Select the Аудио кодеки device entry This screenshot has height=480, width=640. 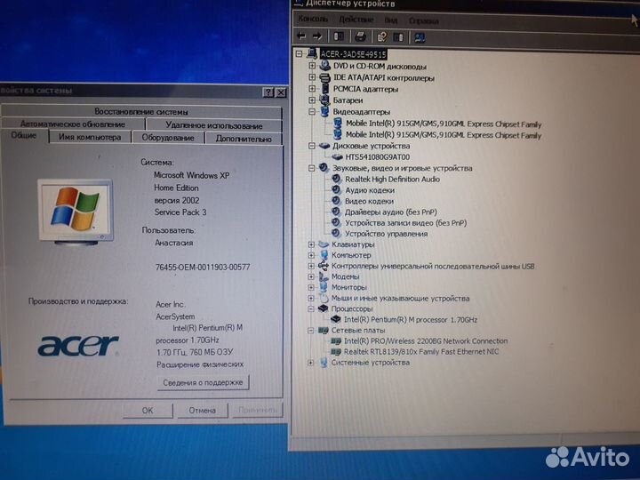point(370,190)
